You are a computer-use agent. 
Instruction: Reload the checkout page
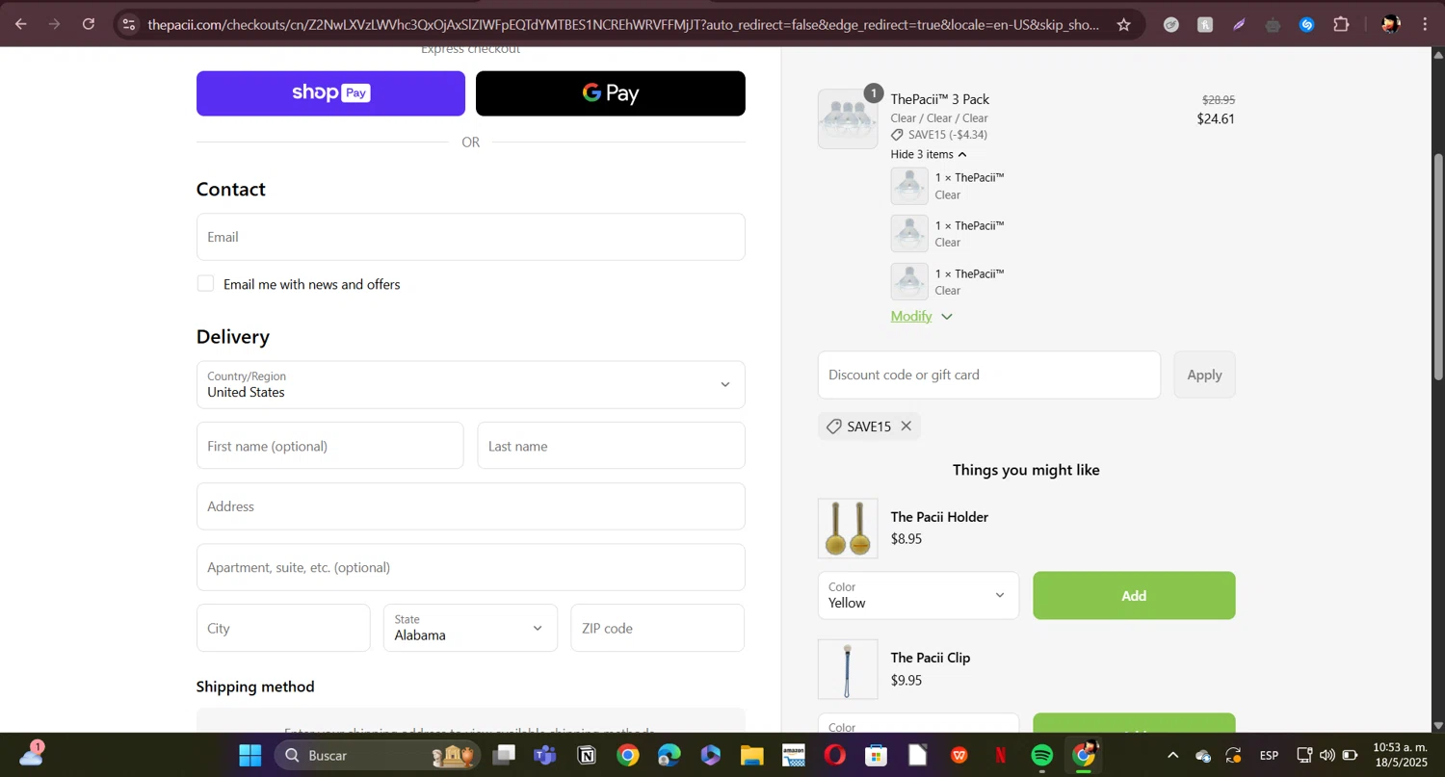[x=89, y=24]
